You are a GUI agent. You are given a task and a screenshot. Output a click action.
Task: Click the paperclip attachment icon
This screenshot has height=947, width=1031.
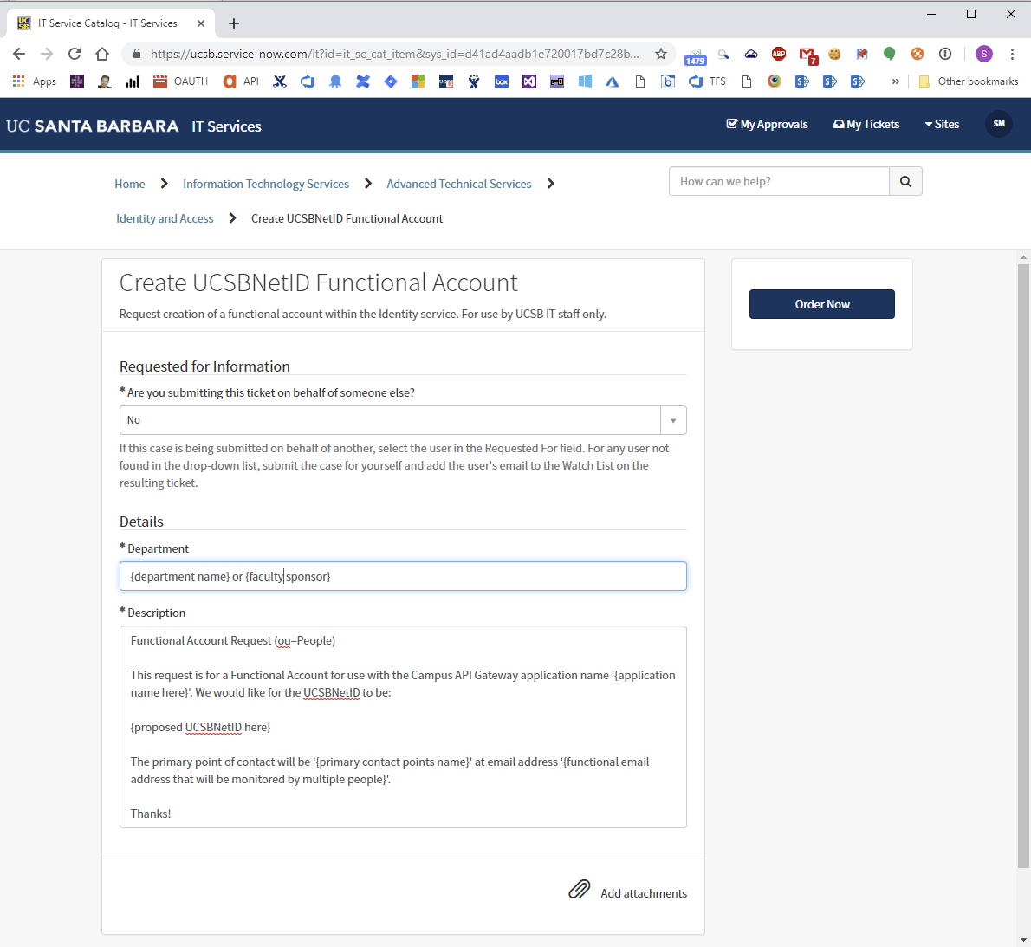[579, 890]
